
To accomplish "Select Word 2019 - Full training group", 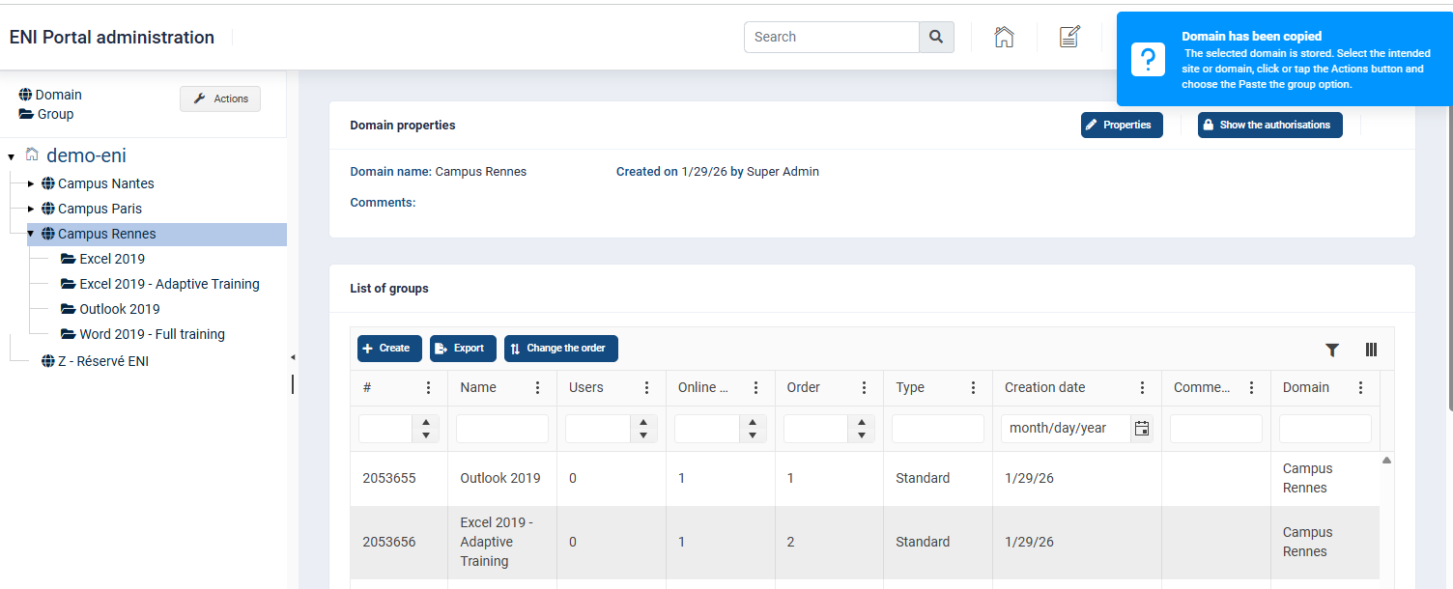I will click(x=153, y=334).
